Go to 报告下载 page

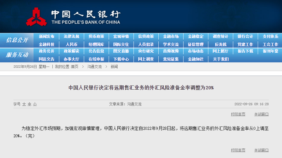click(x=245, y=51)
